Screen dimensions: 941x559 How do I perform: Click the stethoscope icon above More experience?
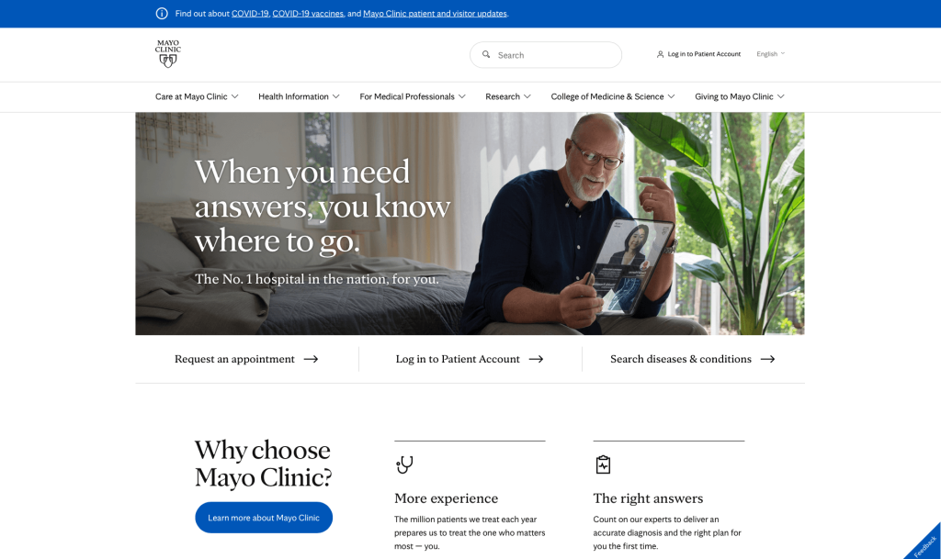click(404, 464)
